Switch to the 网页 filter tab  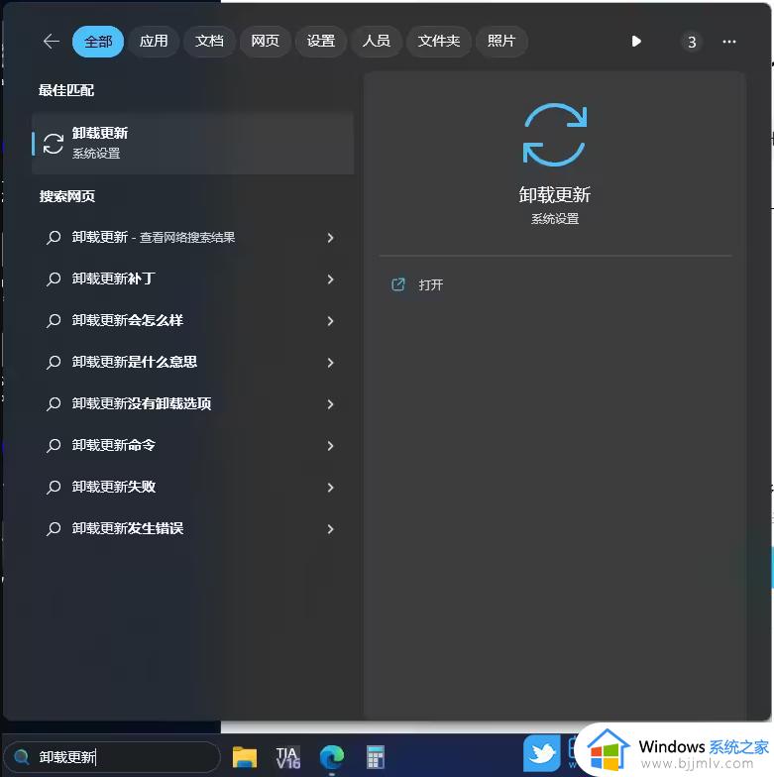pyautogui.click(x=266, y=42)
